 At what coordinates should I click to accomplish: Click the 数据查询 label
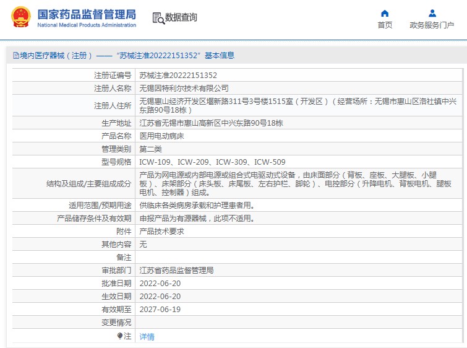pyautogui.click(x=181, y=17)
